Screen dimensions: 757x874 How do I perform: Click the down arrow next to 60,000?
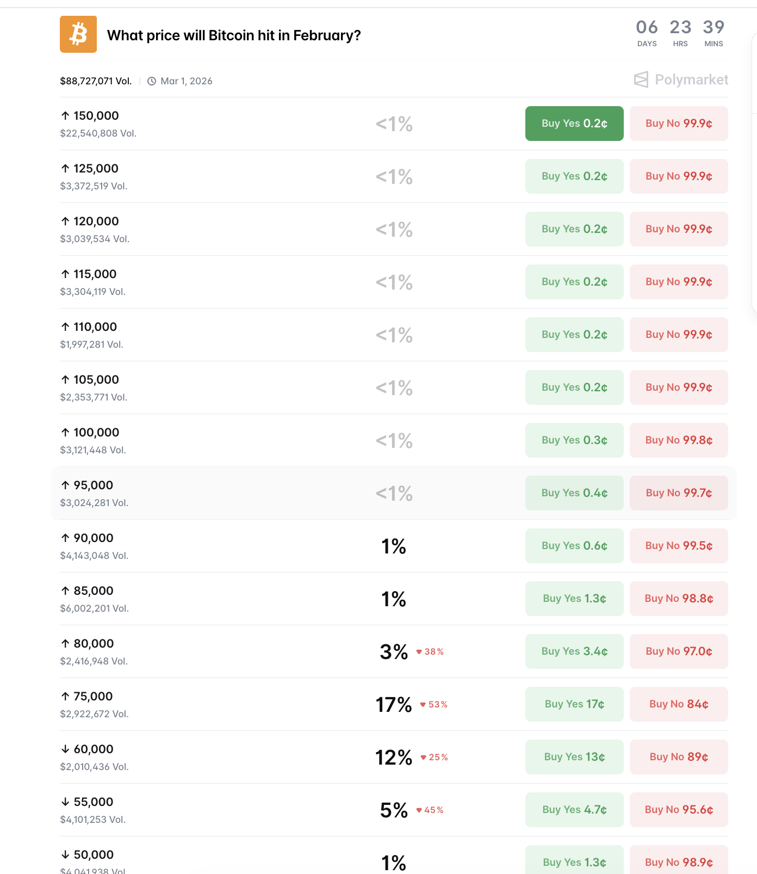[65, 749]
